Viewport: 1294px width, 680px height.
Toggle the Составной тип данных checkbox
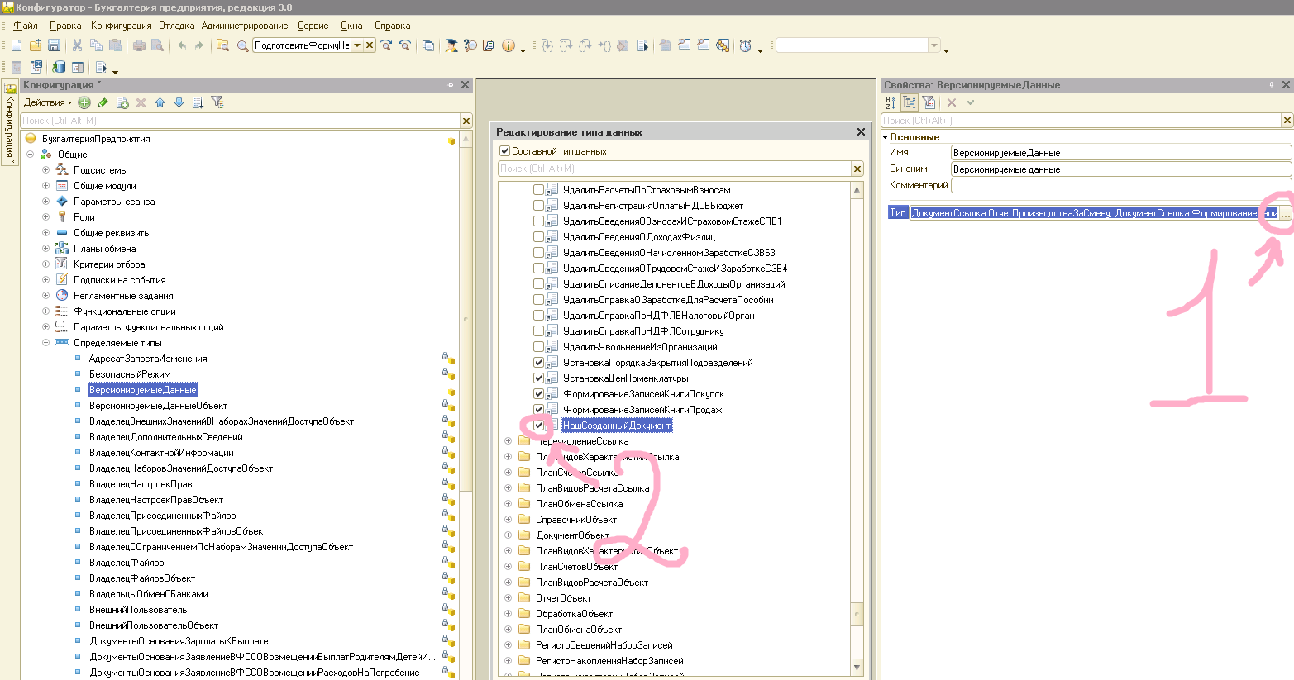505,151
